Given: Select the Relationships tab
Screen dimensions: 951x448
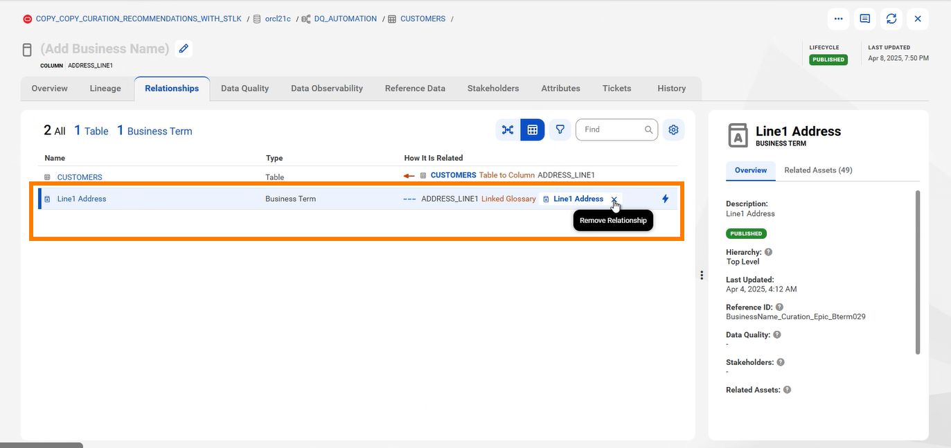Looking at the screenshot, I should (172, 88).
